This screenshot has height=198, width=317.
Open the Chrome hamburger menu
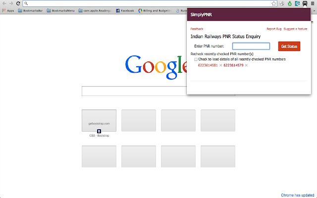point(313,3)
